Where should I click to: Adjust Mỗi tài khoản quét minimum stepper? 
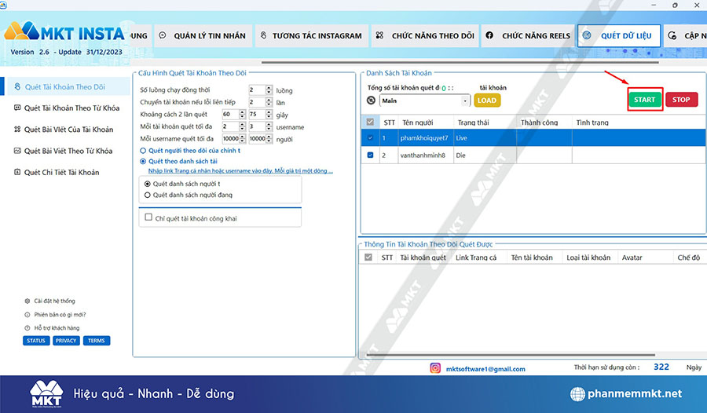pyautogui.click(x=242, y=126)
